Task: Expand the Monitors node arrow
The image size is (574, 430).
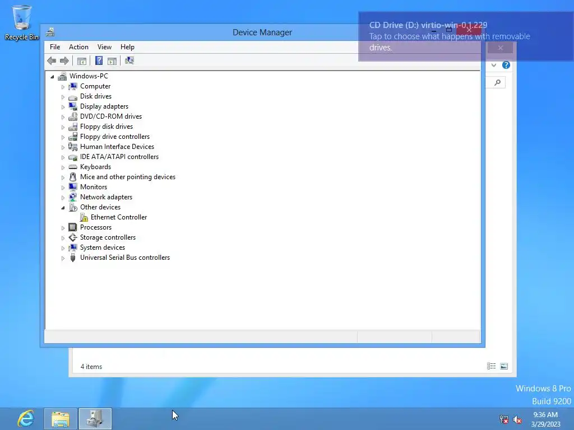Action: coord(63,187)
